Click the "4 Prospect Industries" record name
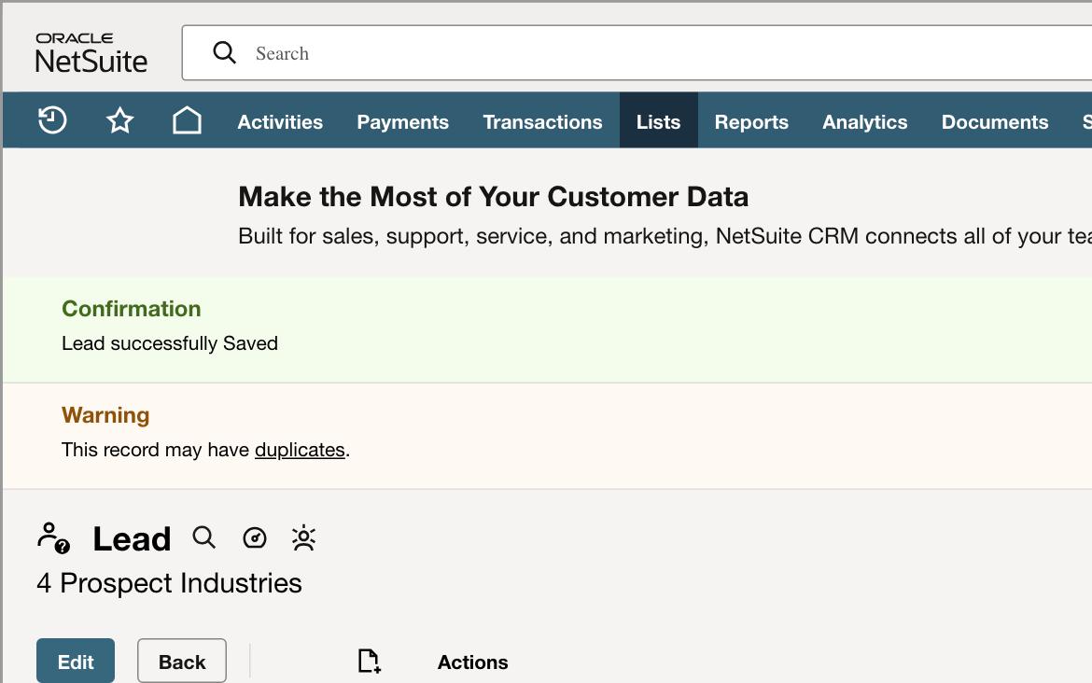The image size is (1092, 683). [169, 583]
